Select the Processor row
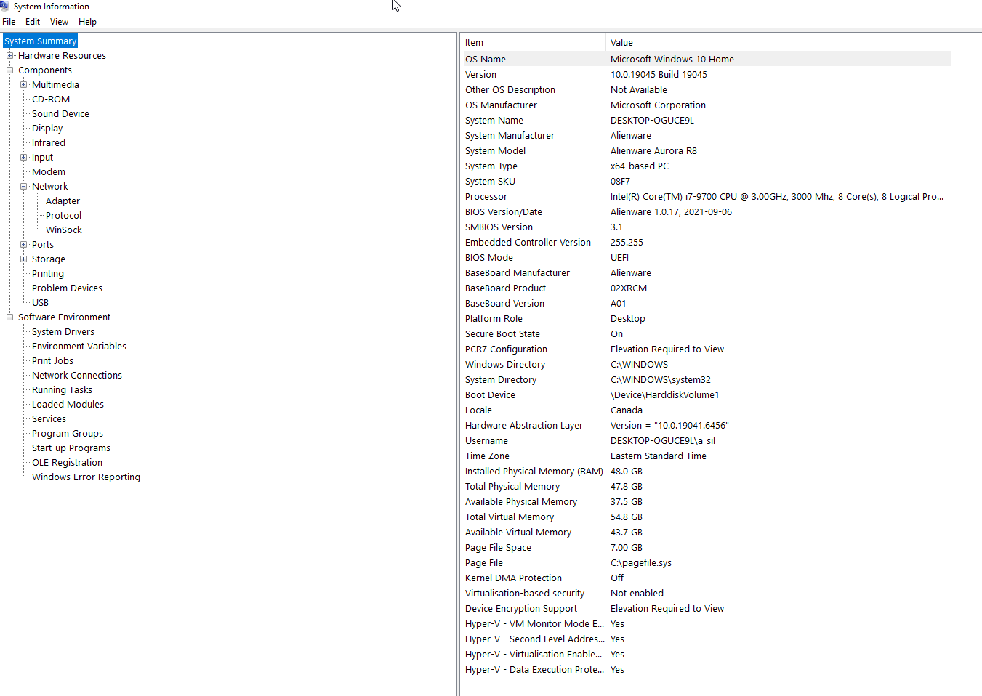Screen dimensions: 982x696 coord(706,197)
